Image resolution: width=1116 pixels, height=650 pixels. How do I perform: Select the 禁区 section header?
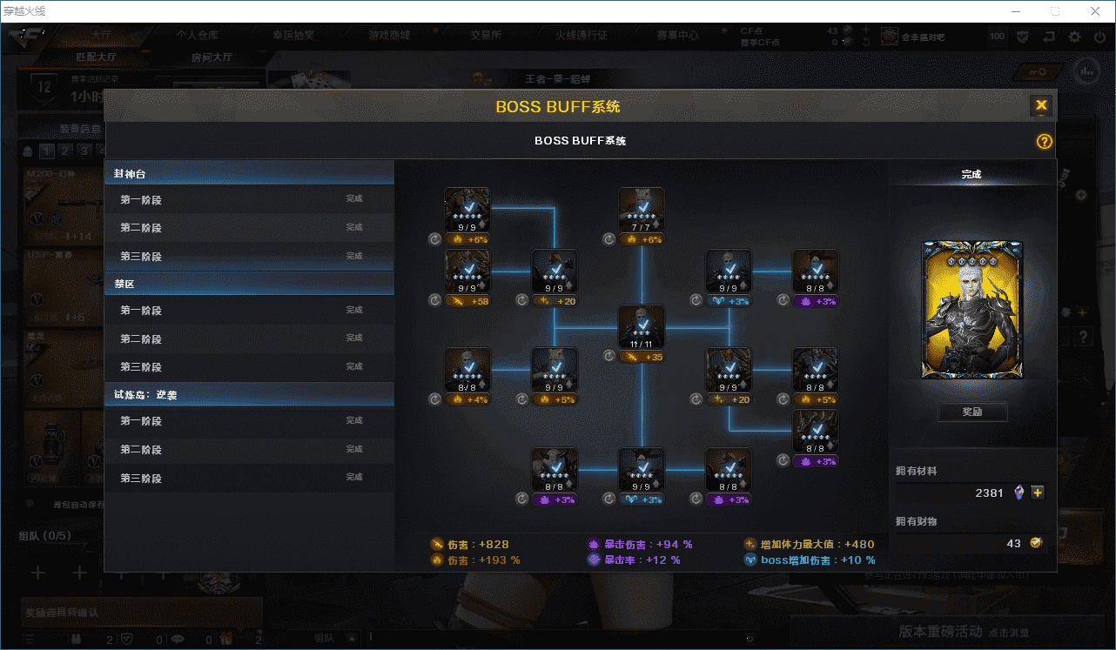[x=250, y=284]
